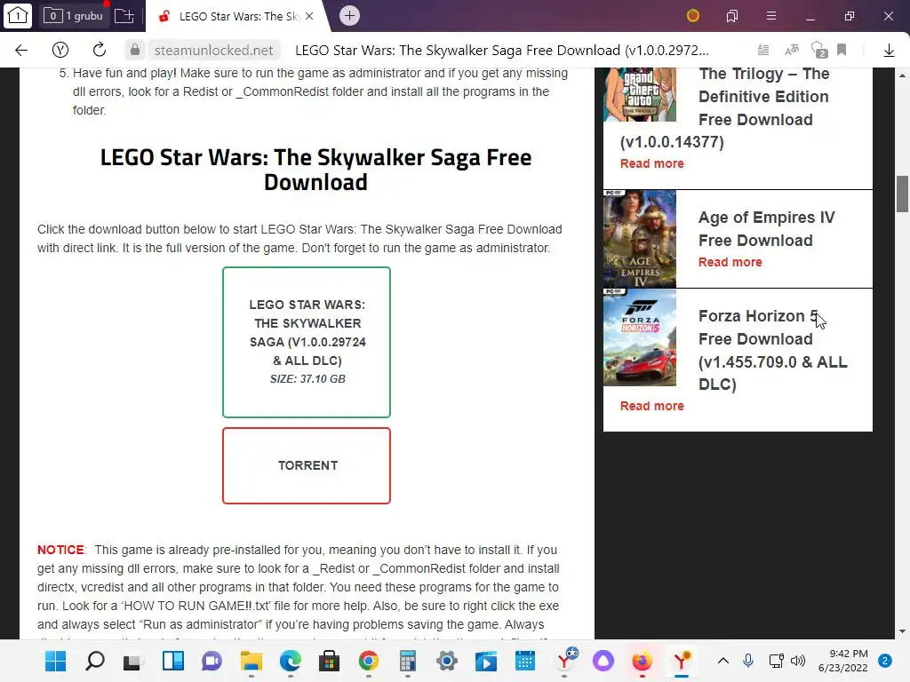Open Forza Horizon 5 Free Download link
This screenshot has height=682, width=910.
pyautogui.click(x=772, y=350)
